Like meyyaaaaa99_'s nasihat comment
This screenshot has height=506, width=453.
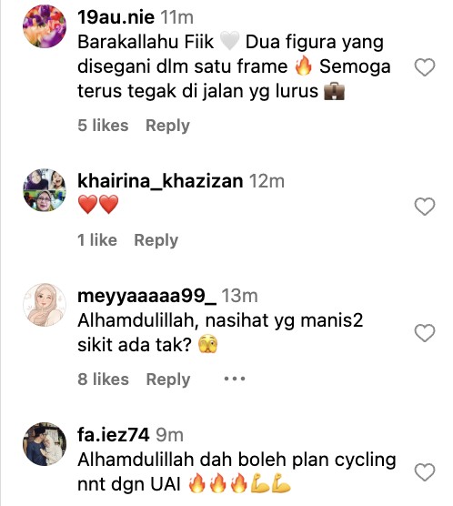pyautogui.click(x=425, y=333)
